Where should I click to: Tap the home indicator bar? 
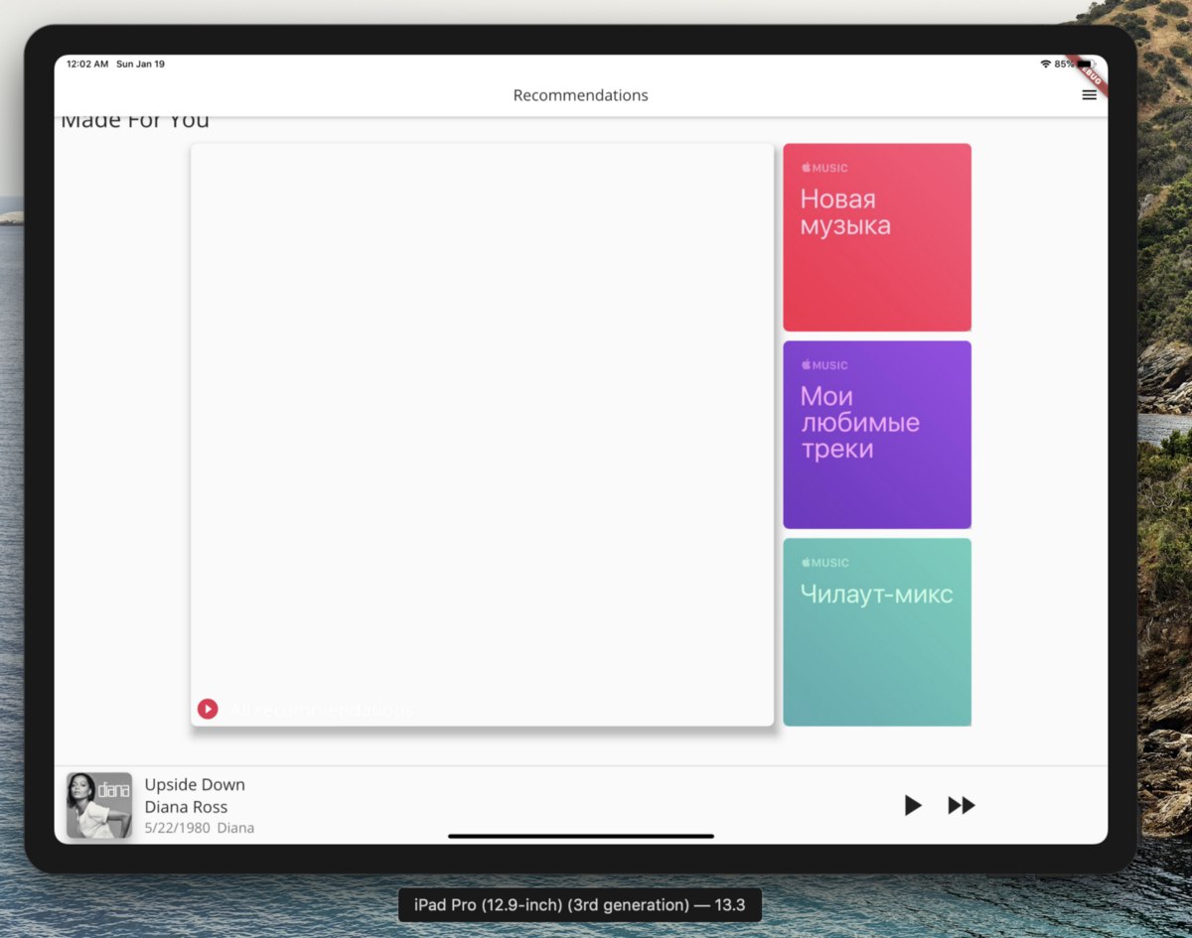[581, 836]
